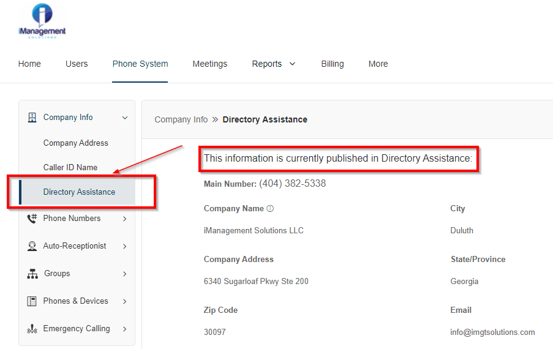Switch to the Meetings tab
This screenshot has height=349, width=553.
click(209, 64)
